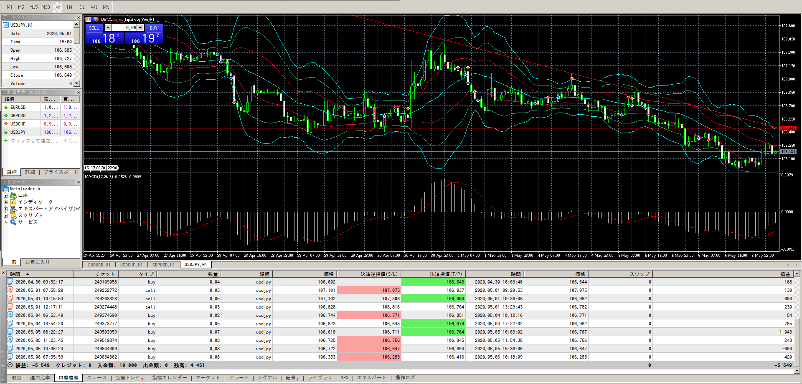Click the BUY one-click button
The height and width of the screenshot is (384, 802).
154,28
